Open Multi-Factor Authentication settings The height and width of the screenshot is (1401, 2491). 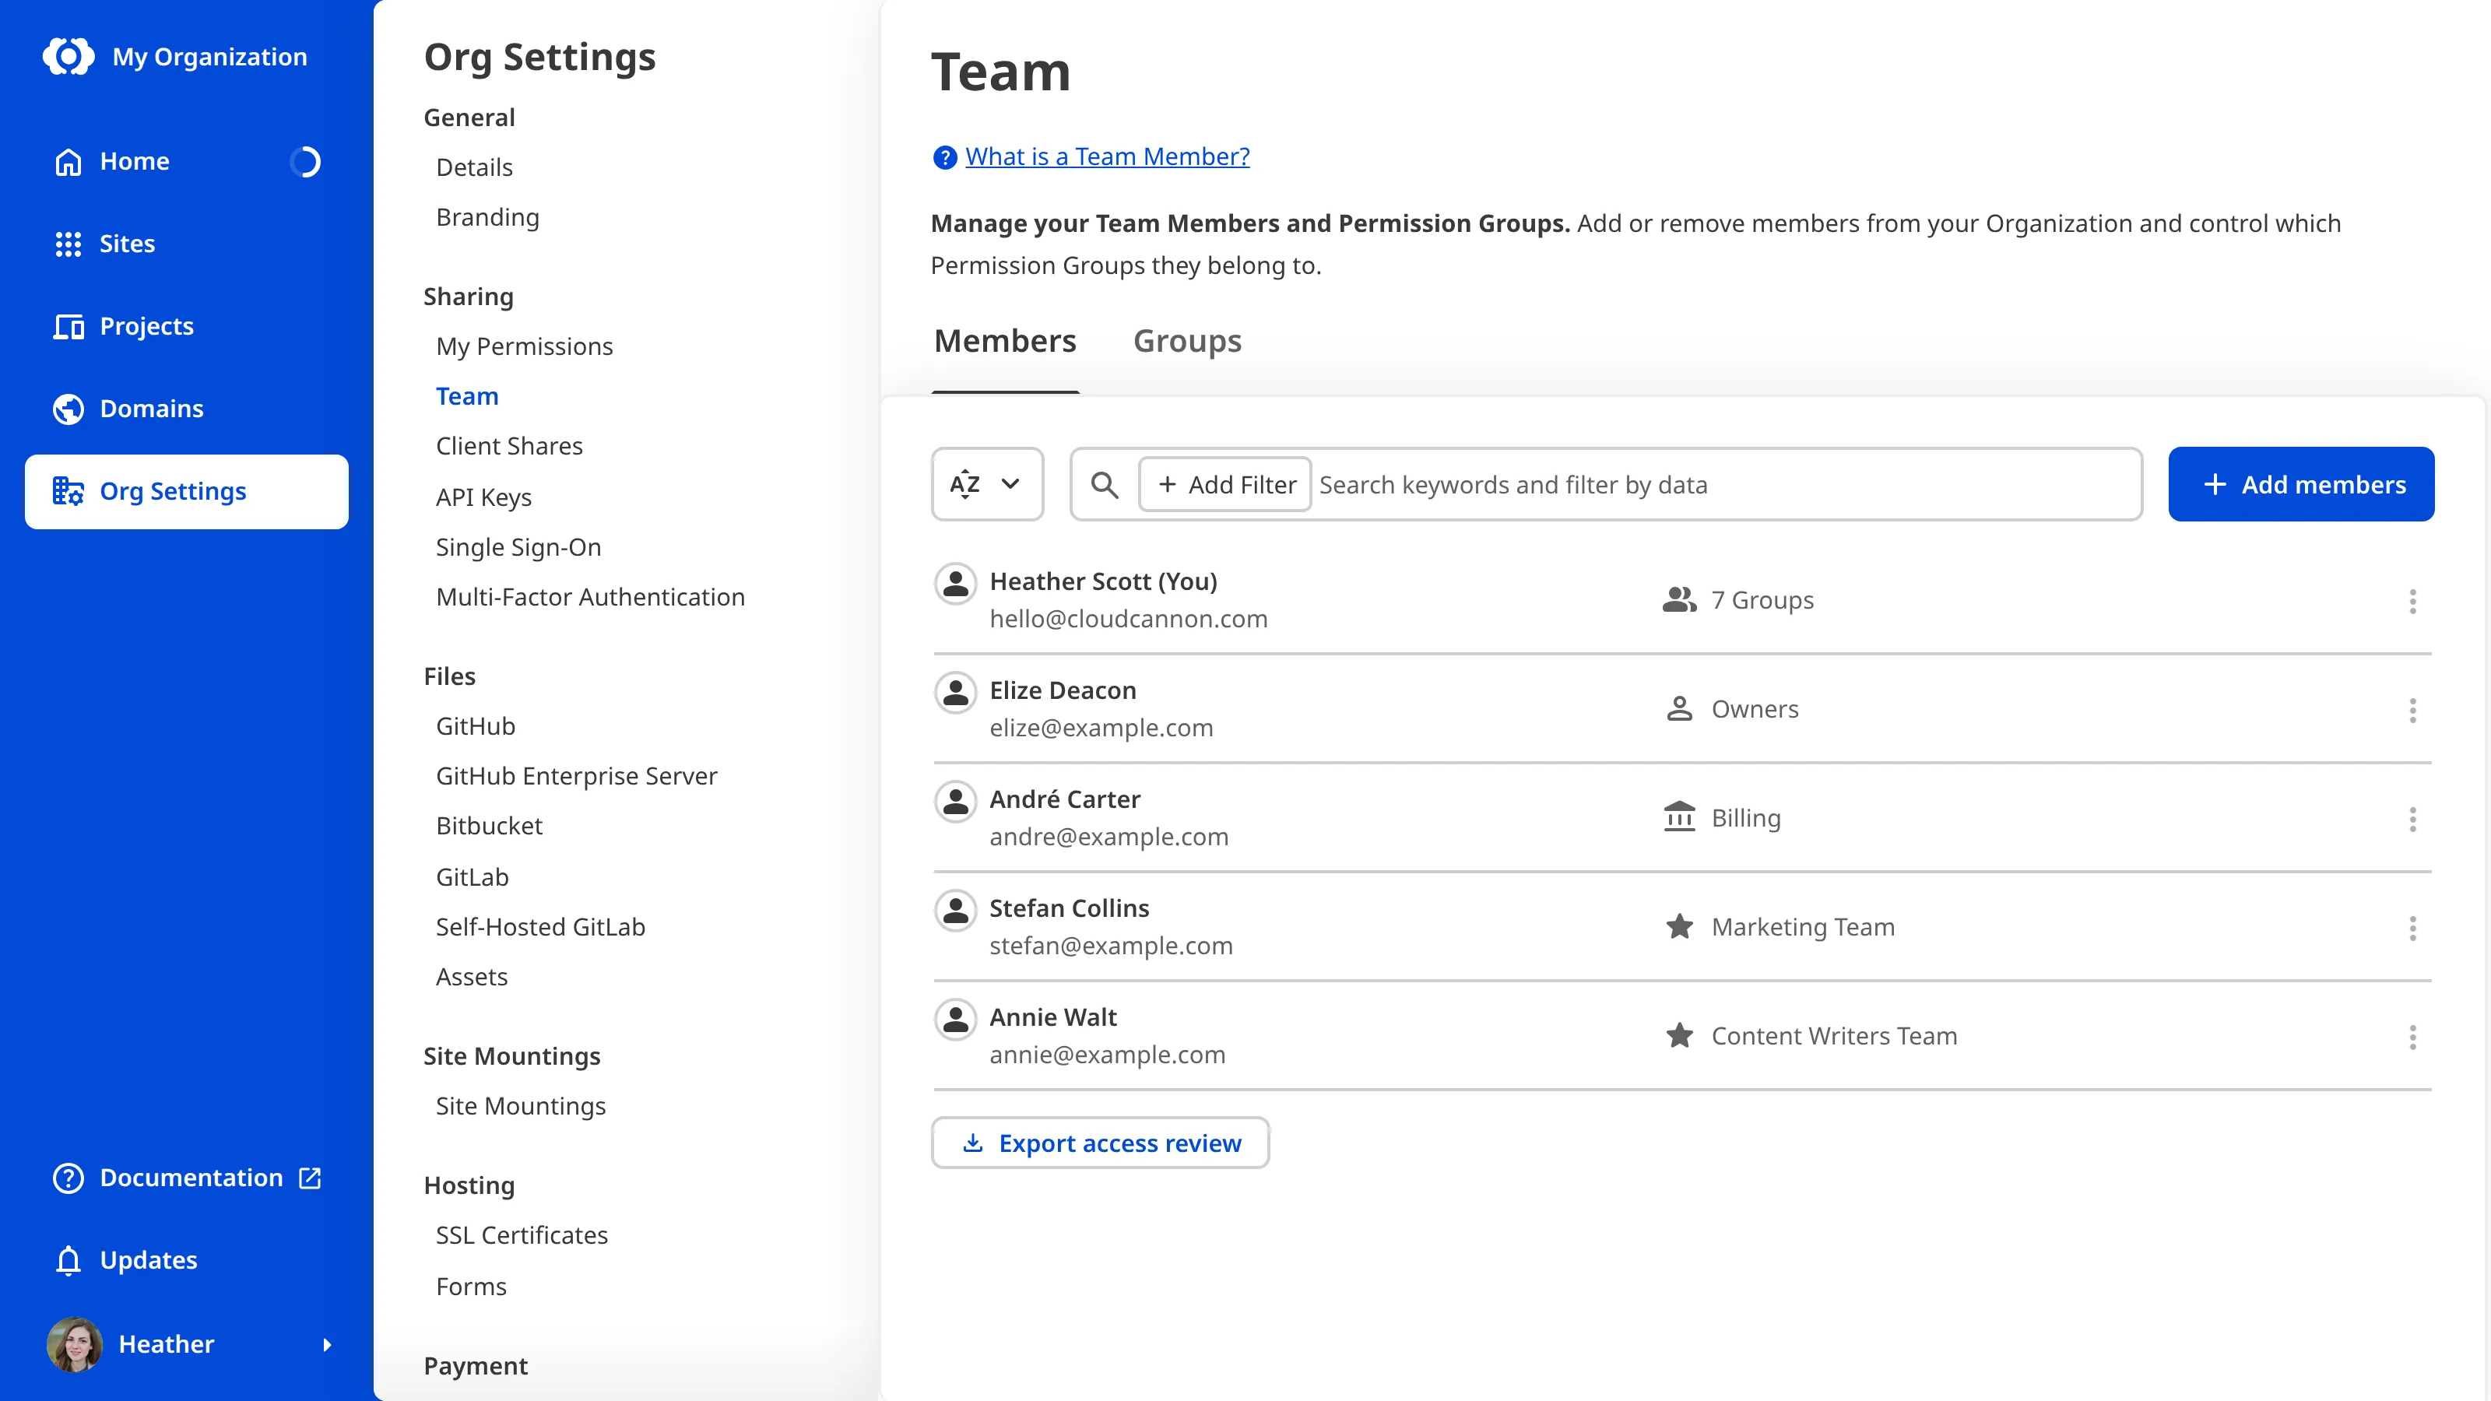(590, 596)
